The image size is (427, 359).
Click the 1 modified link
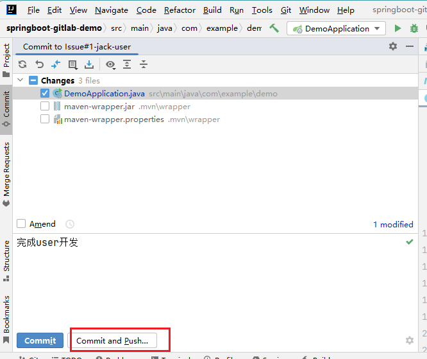tap(393, 225)
